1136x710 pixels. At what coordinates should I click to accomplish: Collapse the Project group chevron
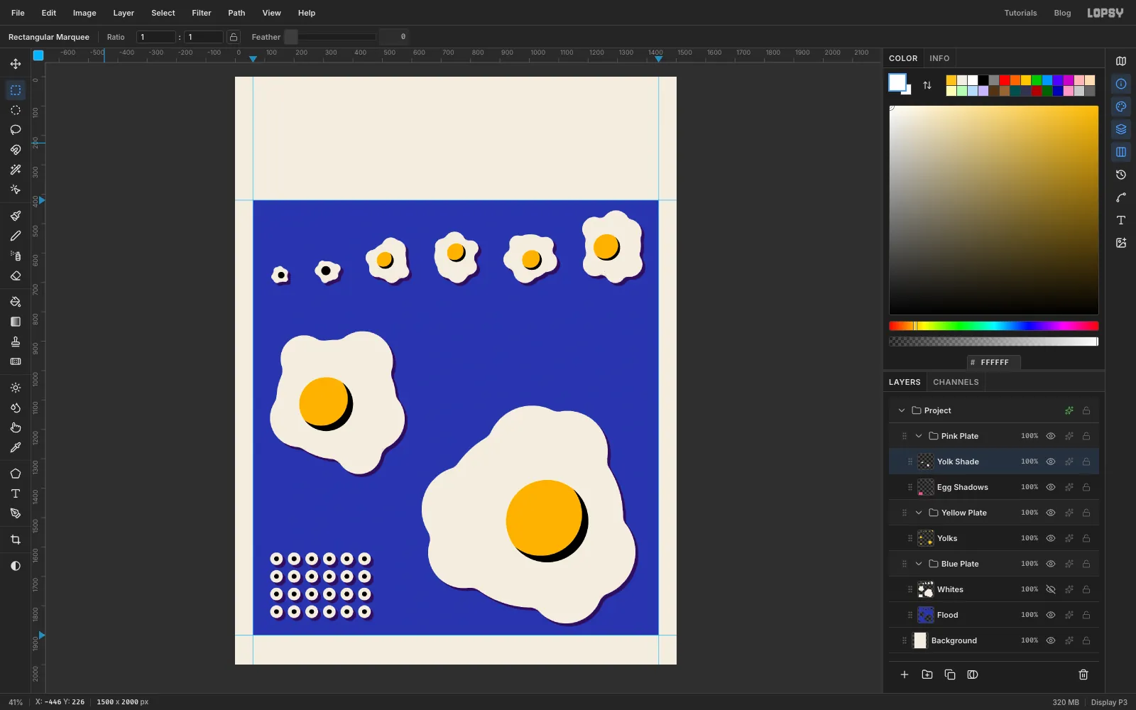click(x=902, y=410)
